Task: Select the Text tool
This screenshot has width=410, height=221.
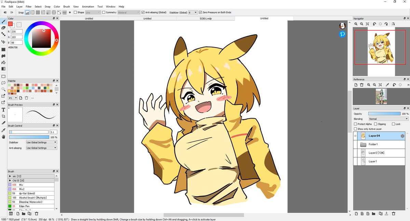Action: [x=3, y=110]
